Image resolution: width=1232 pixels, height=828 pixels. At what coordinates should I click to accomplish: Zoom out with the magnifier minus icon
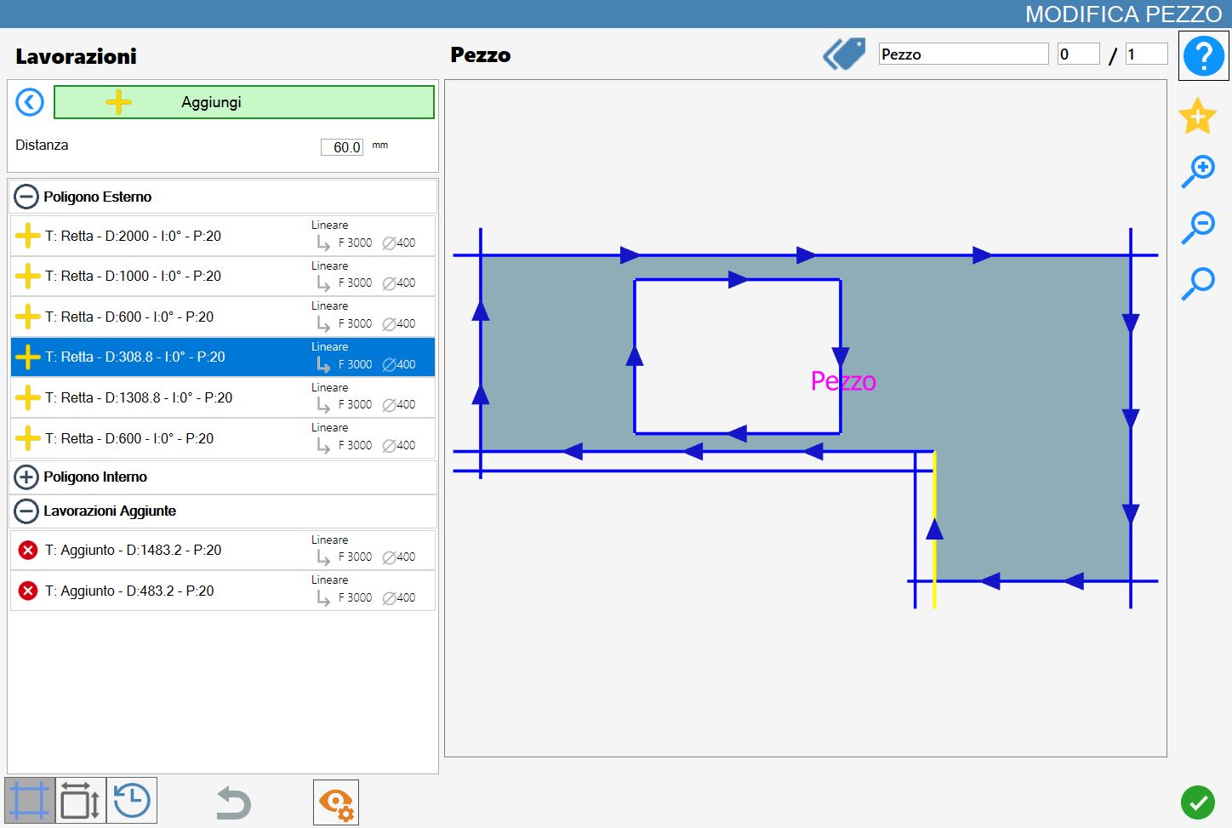1198,227
